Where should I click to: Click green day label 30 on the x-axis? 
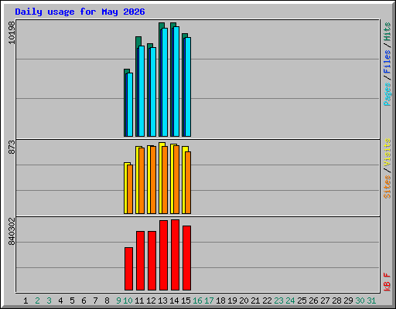point(360,301)
